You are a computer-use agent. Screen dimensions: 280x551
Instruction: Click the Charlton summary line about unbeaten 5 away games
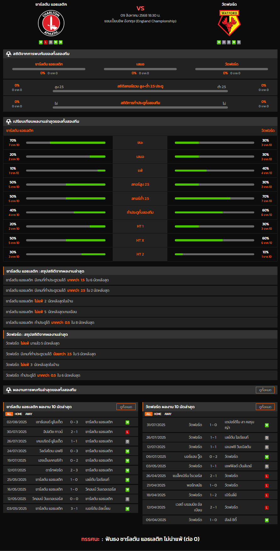pyautogui.click(x=140, y=312)
